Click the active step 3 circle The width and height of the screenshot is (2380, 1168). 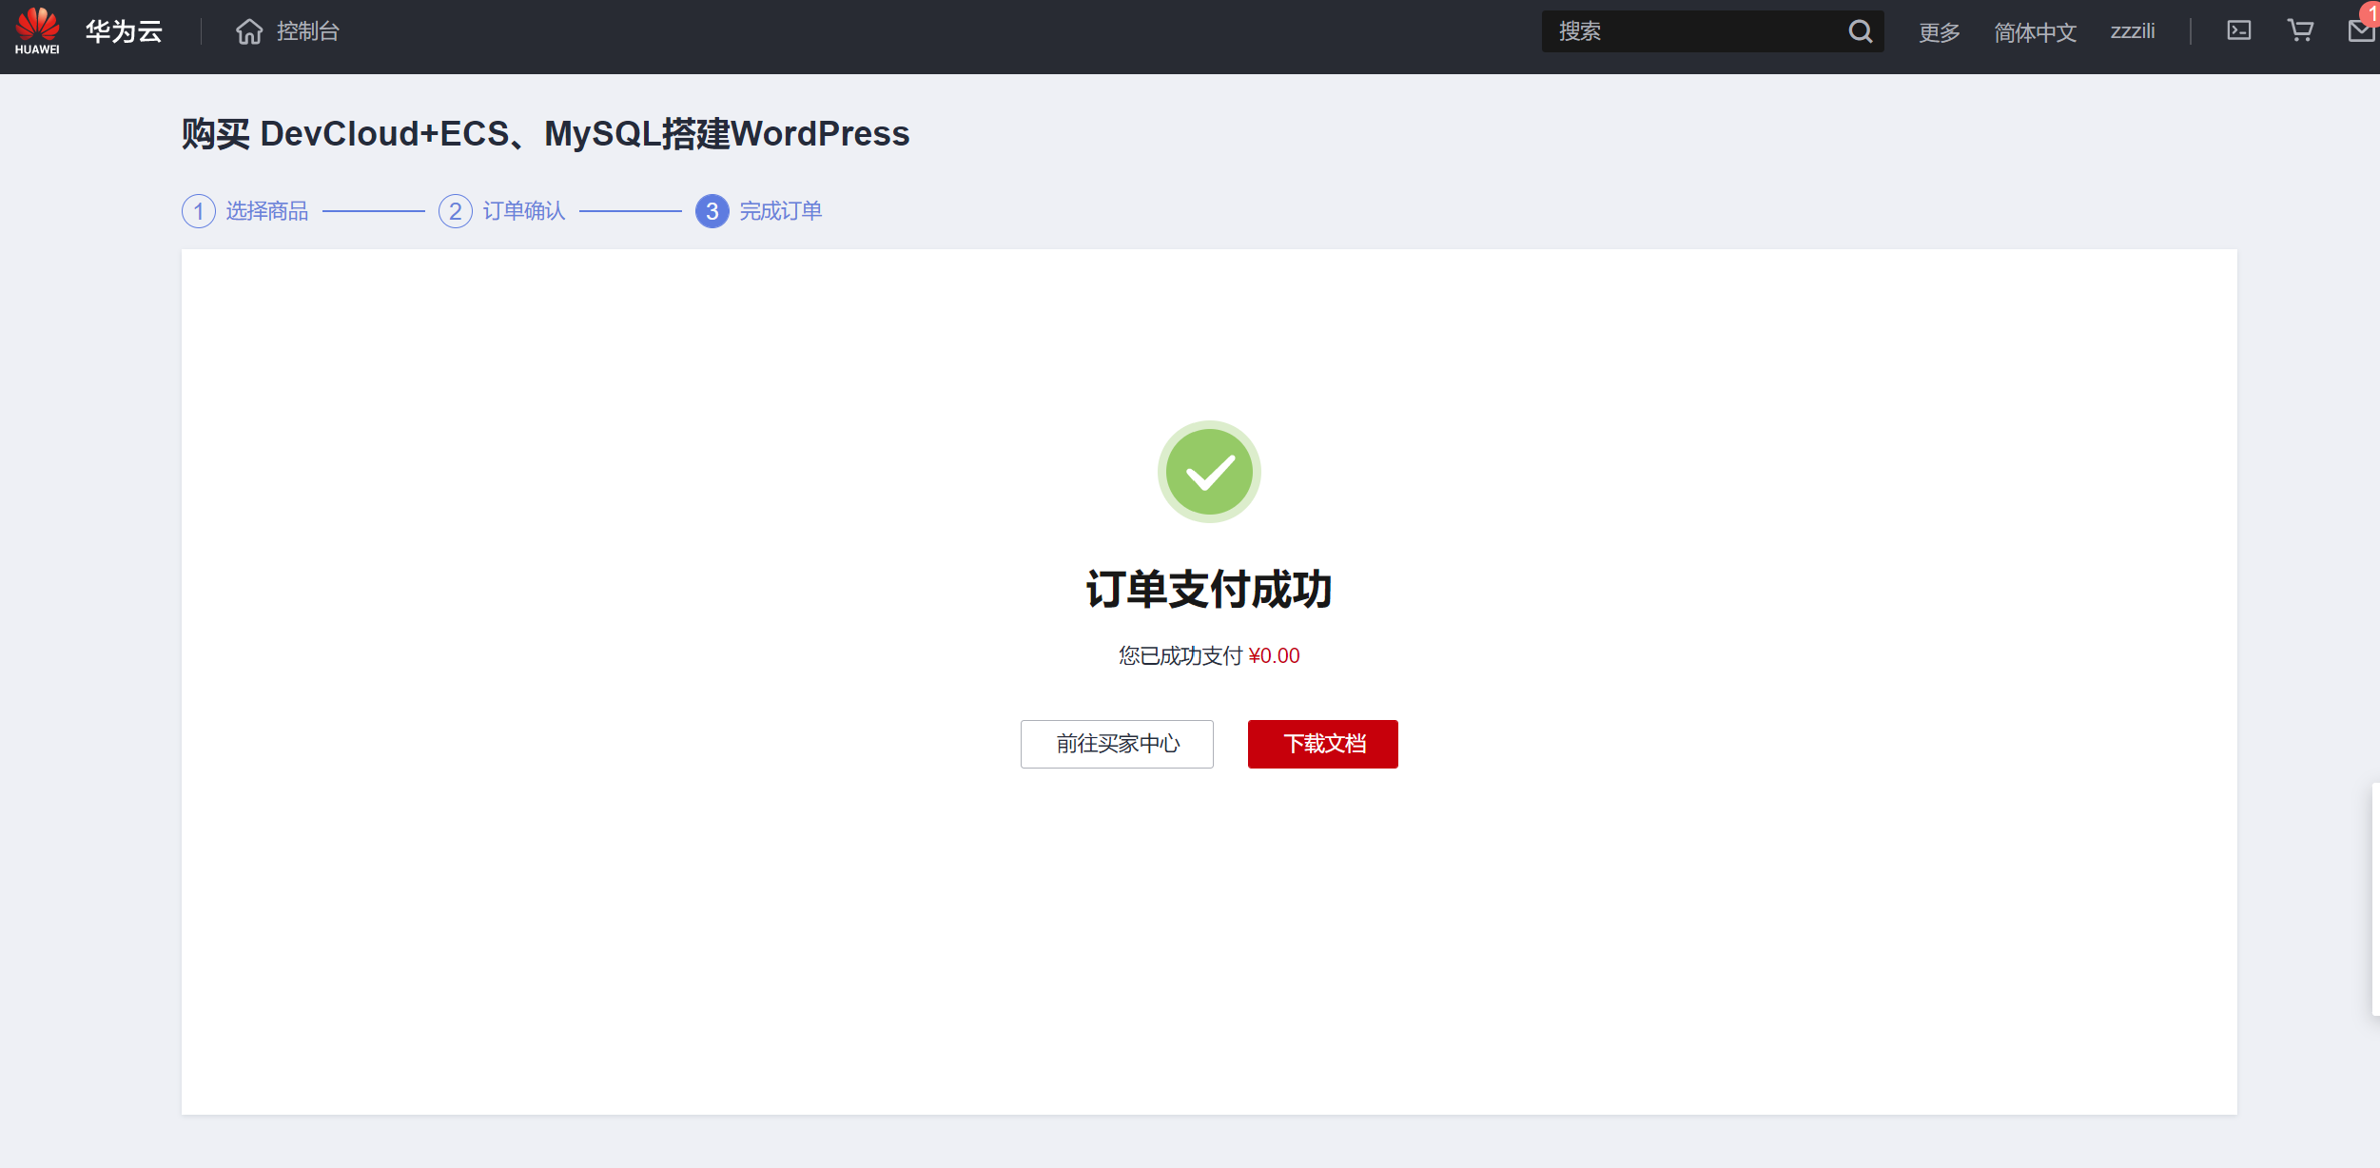click(x=712, y=211)
